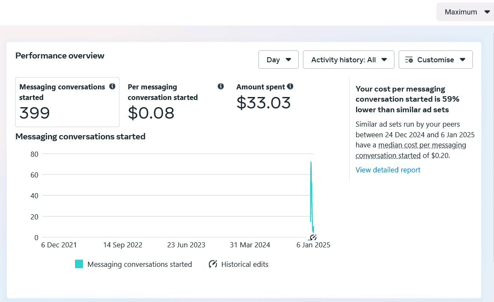This screenshot has height=302, width=494.
Task: Open the View detailed report link
Action: point(388,170)
